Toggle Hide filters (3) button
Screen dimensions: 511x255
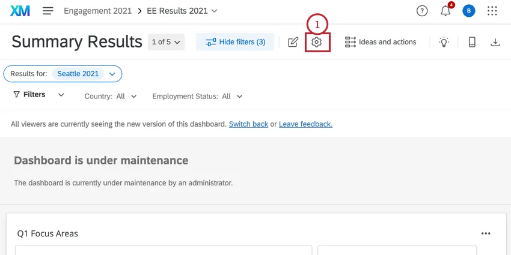tap(235, 42)
